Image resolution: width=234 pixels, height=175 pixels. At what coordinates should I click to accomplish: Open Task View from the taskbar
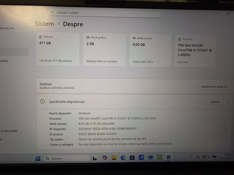pos(95,158)
